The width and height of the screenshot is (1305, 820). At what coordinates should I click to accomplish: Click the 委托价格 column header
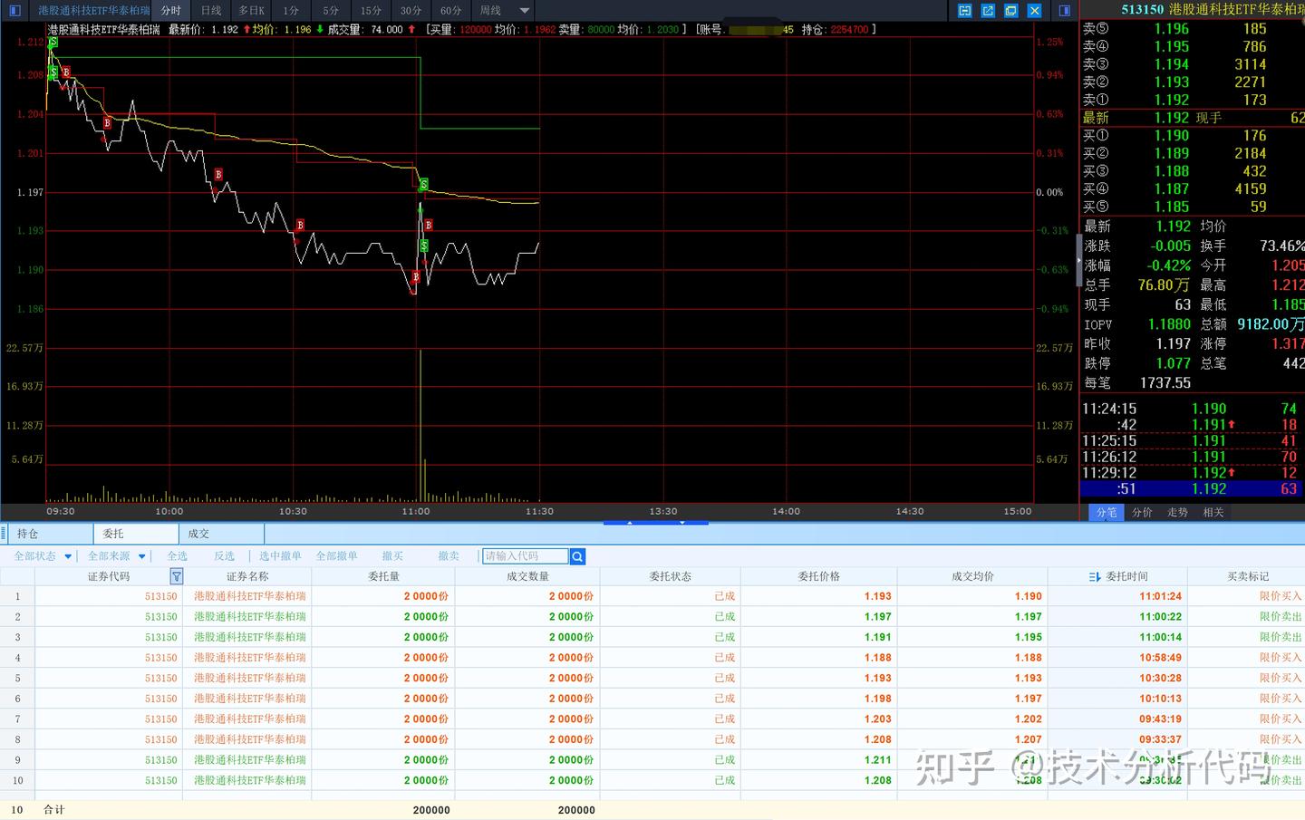pos(818,576)
